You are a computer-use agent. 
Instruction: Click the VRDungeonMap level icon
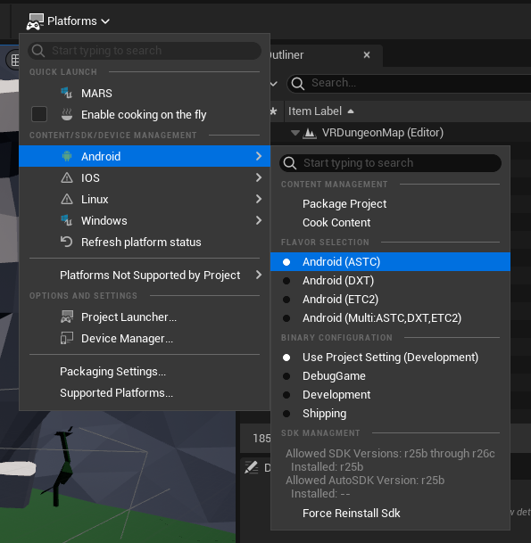[x=310, y=133]
